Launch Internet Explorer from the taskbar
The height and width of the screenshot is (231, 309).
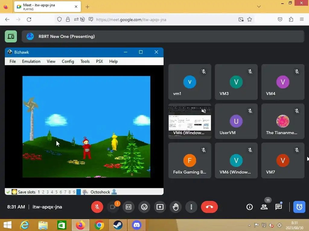pos(25,225)
